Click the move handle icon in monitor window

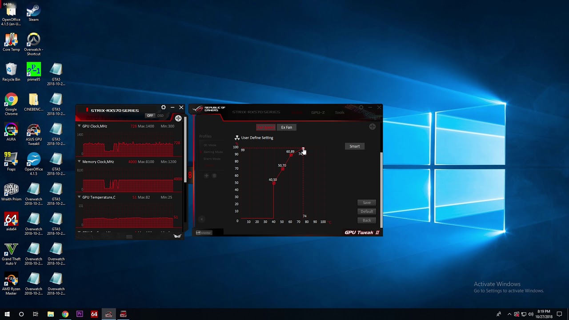178,118
